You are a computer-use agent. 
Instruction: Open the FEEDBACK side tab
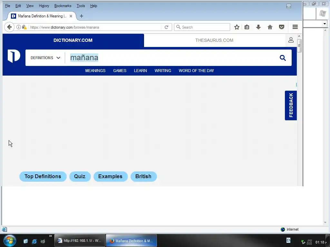(x=291, y=105)
